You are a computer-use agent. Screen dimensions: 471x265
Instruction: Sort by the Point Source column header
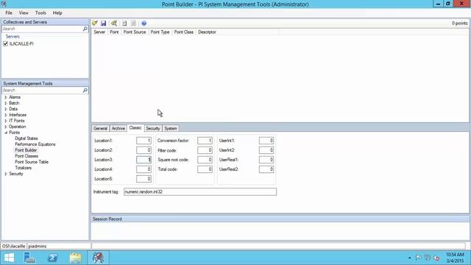135,32
